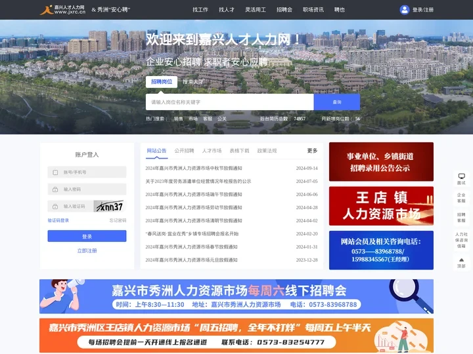Open the 春风送岗 乡镇专场招聘会 announcement
This screenshot has height=354, width=473.
tap(192, 233)
